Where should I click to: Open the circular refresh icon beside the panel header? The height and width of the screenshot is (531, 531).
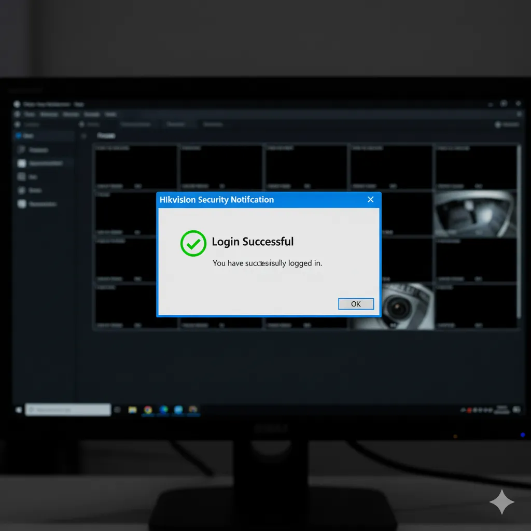(83, 136)
